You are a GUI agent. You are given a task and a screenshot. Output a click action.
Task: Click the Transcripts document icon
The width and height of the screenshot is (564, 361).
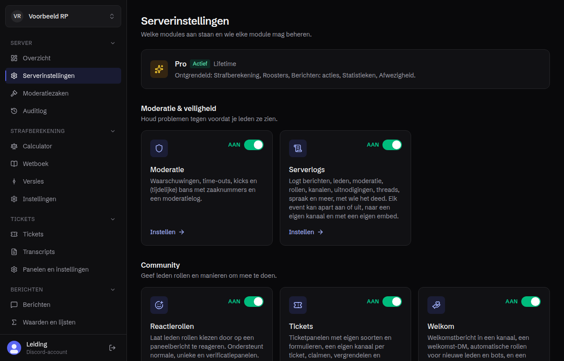point(14,252)
